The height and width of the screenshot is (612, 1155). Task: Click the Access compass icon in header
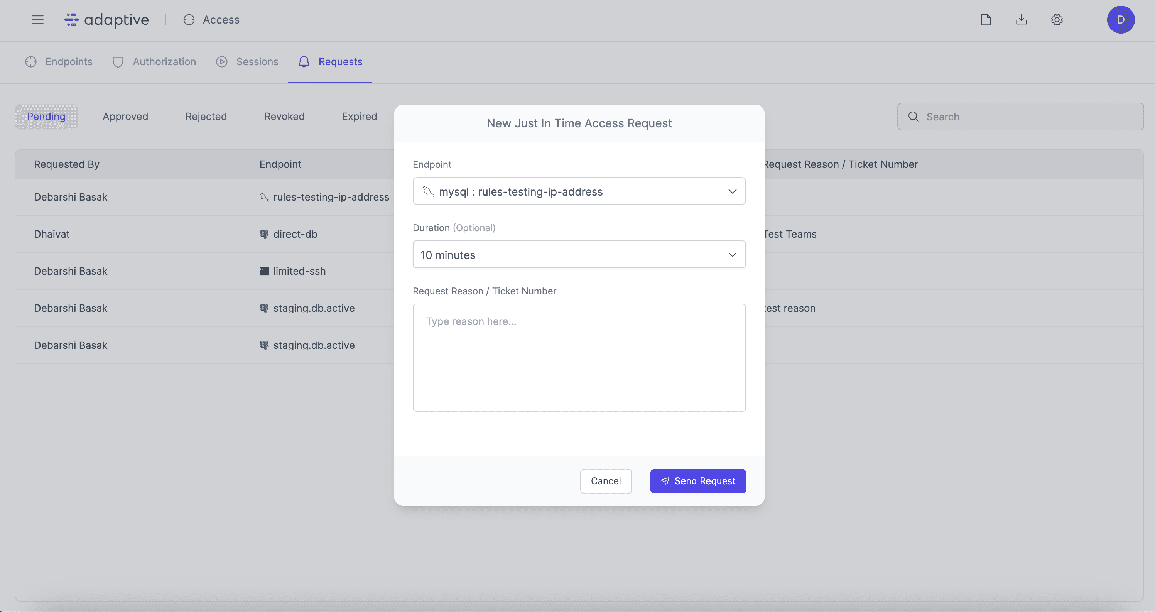click(x=189, y=20)
